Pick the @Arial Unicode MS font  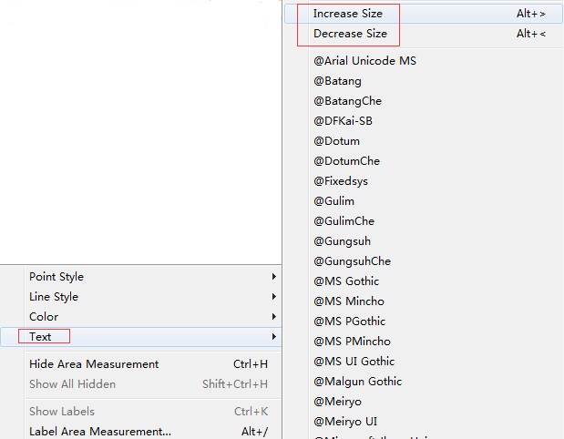click(365, 61)
